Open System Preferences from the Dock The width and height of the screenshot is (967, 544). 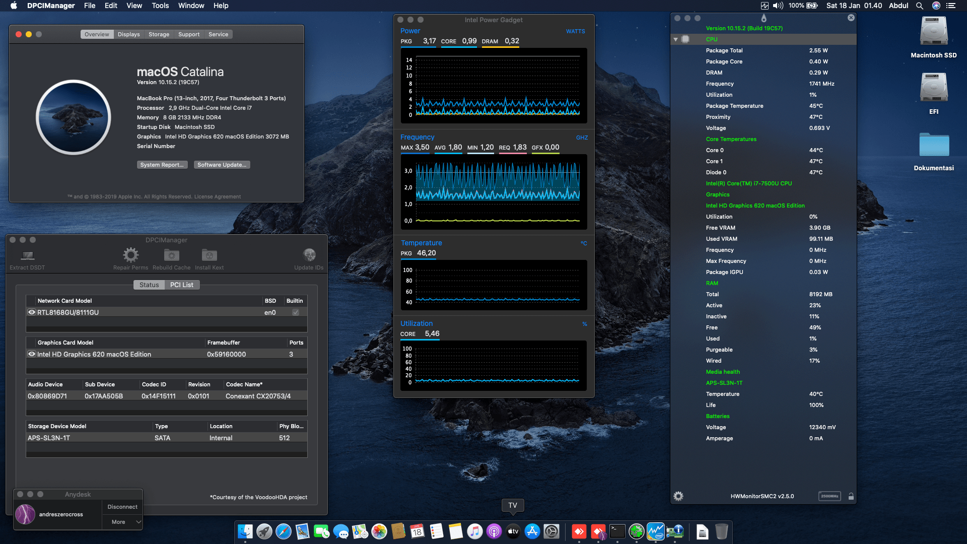point(551,531)
